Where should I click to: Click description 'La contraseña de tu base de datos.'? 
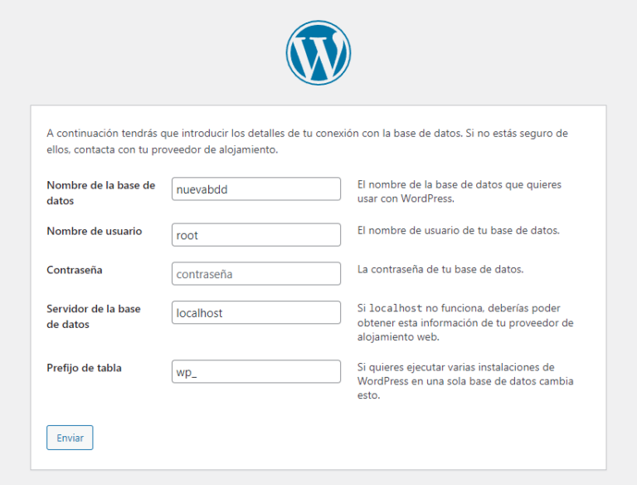(440, 269)
